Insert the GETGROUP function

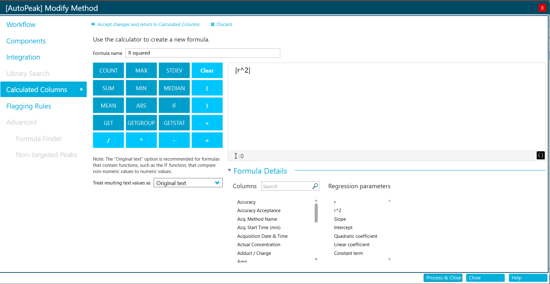141,123
